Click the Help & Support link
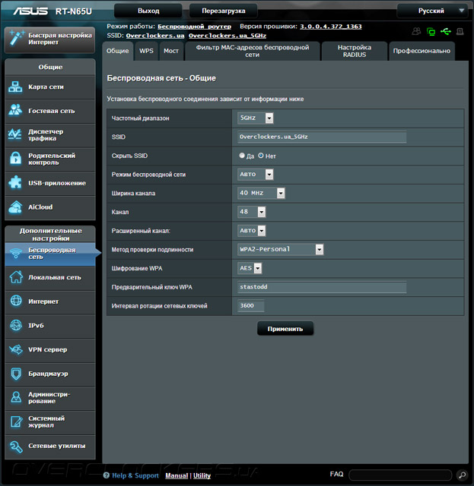This screenshot has width=474, height=486. [135, 475]
